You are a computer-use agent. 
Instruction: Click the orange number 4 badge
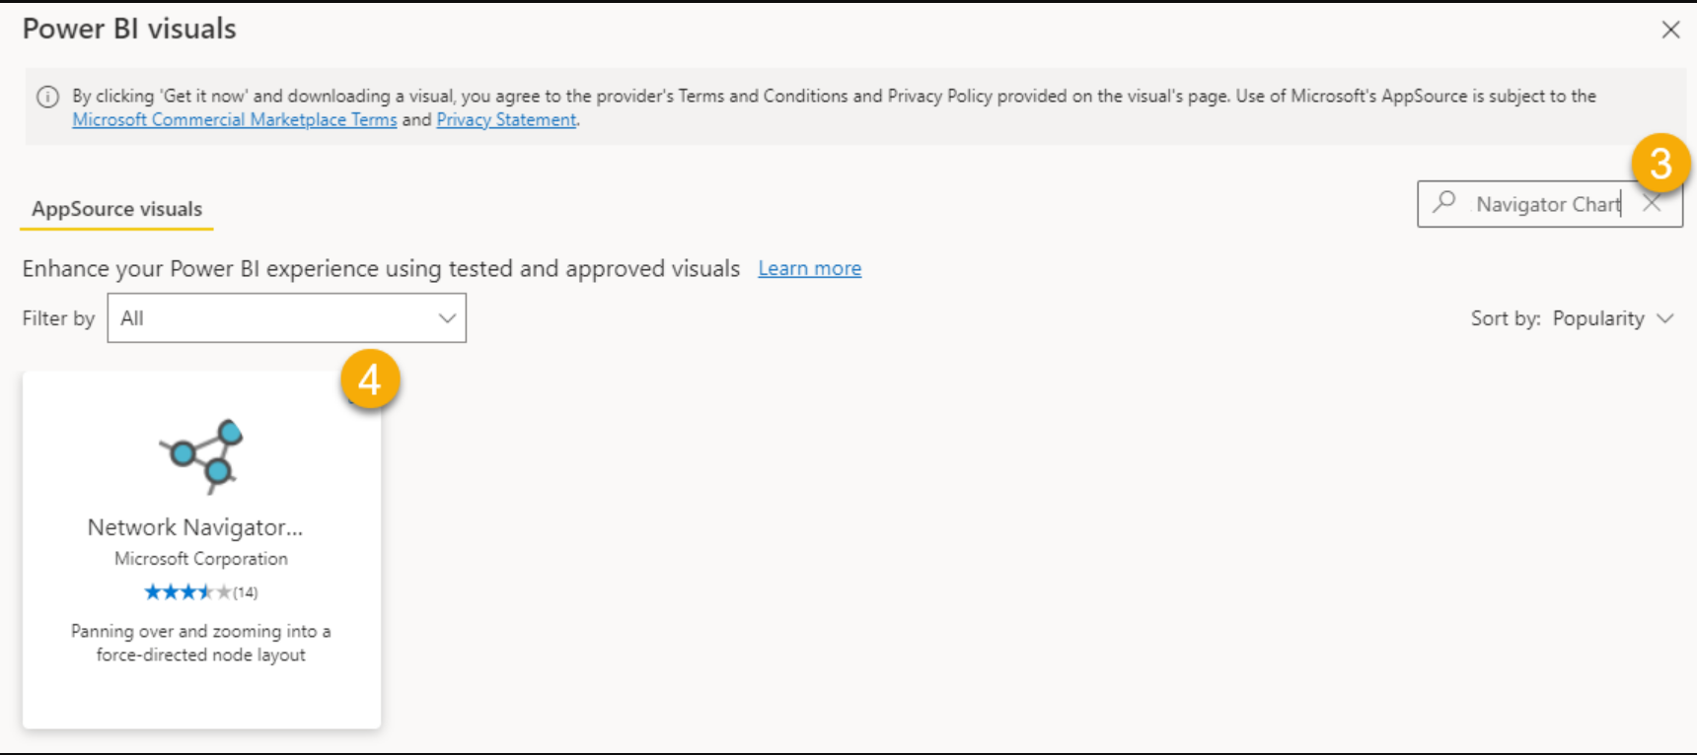tap(370, 379)
